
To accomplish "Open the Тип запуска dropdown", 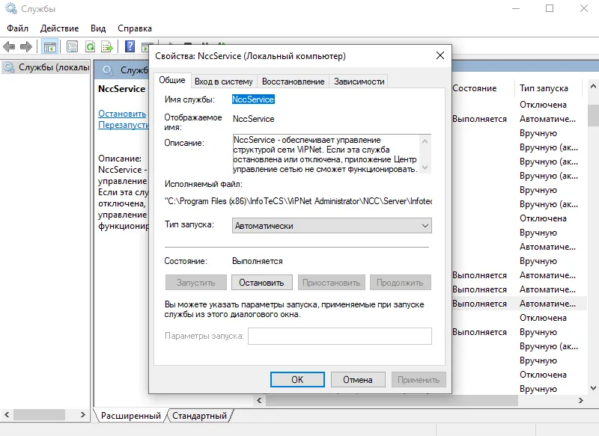I will [332, 225].
